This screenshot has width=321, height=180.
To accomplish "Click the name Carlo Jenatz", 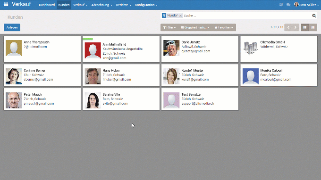I will pos(190,42).
